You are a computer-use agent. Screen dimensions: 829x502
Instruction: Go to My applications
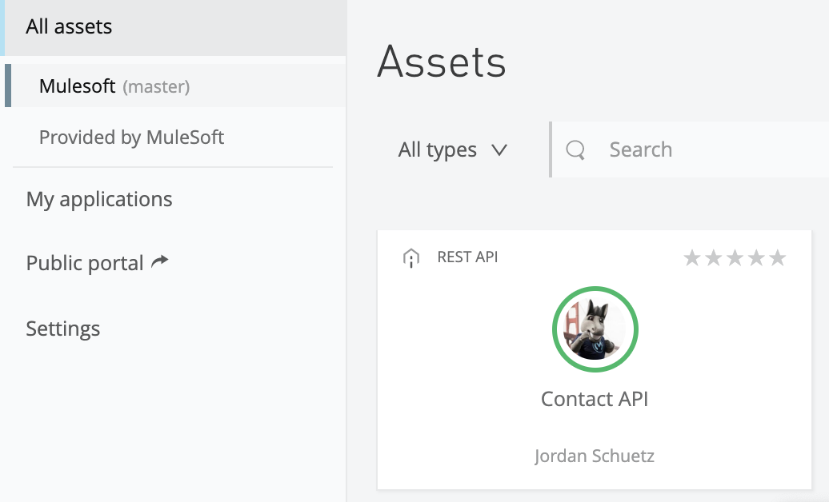pos(99,199)
